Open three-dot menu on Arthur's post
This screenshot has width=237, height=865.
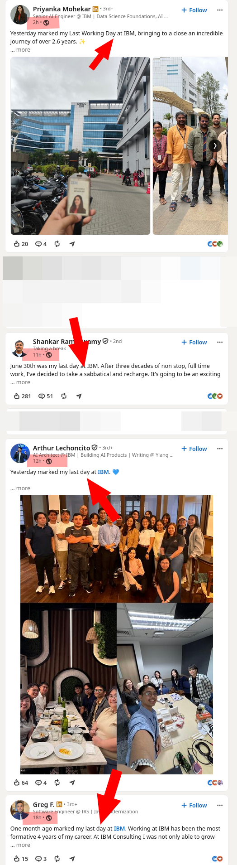(x=220, y=449)
